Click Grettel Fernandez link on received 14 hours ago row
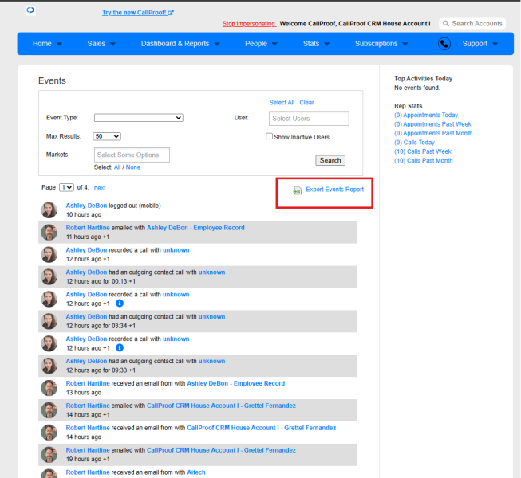 [262, 428]
